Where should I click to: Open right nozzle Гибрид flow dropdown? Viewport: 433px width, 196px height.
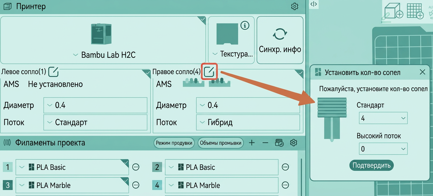pos(248,122)
